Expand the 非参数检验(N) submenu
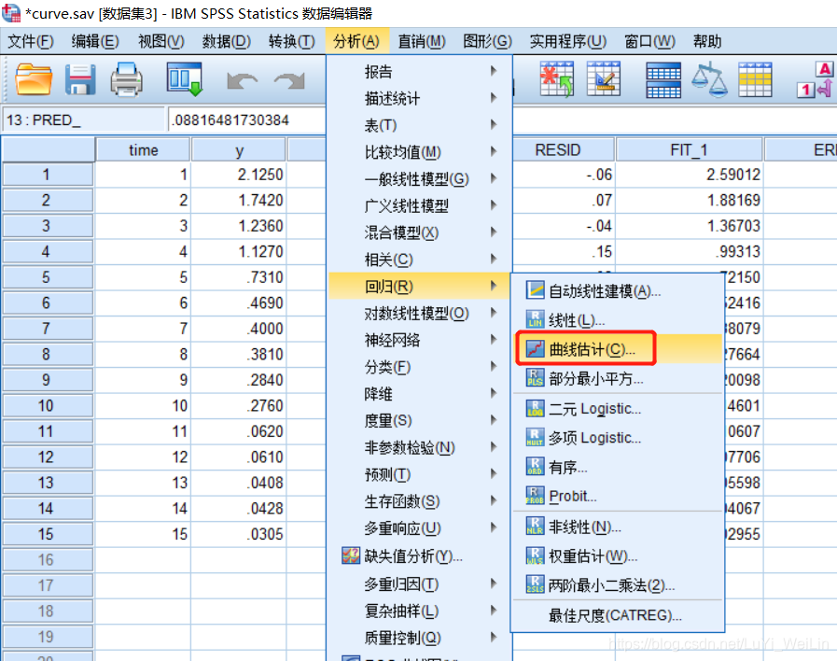The width and height of the screenshot is (837, 661). (420, 447)
